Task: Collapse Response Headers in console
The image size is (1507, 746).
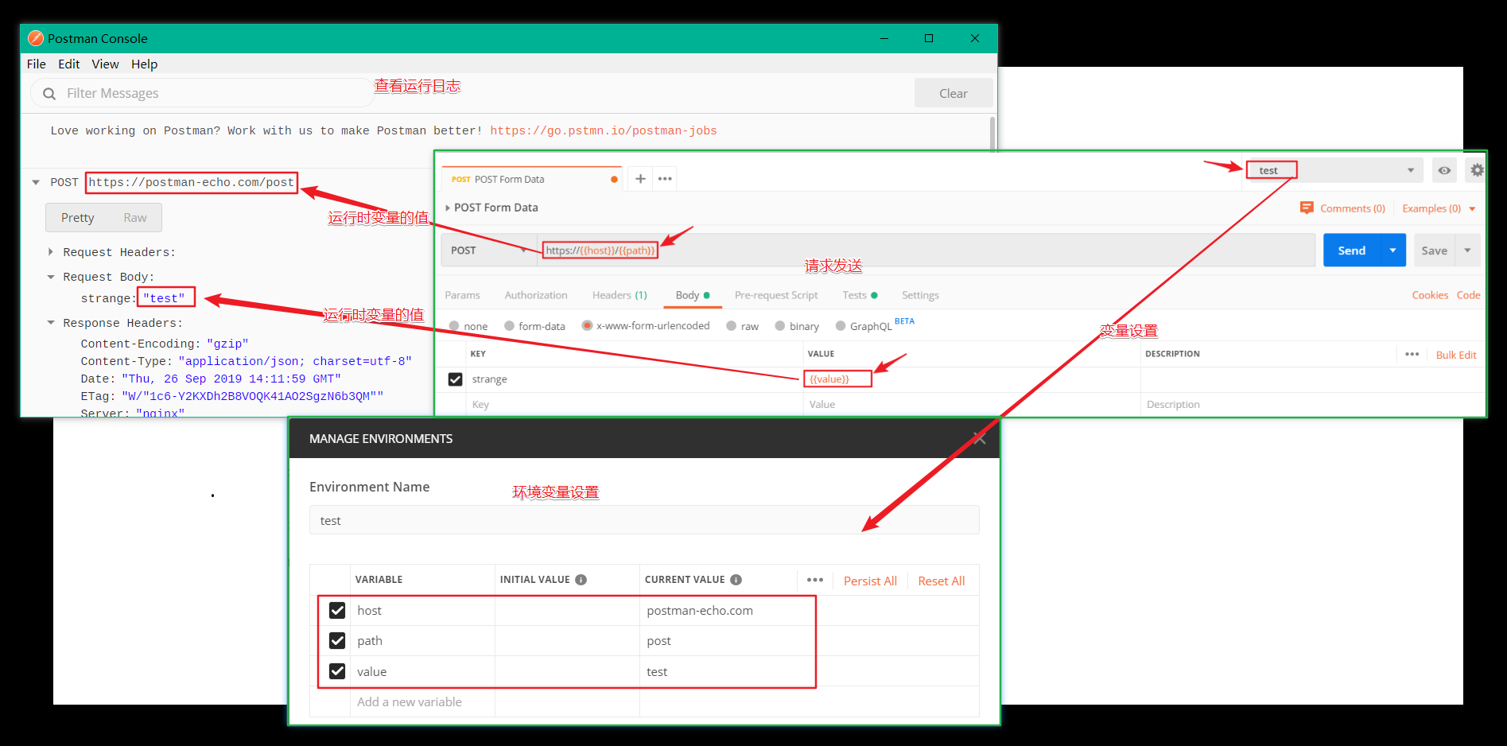Action: (x=51, y=323)
